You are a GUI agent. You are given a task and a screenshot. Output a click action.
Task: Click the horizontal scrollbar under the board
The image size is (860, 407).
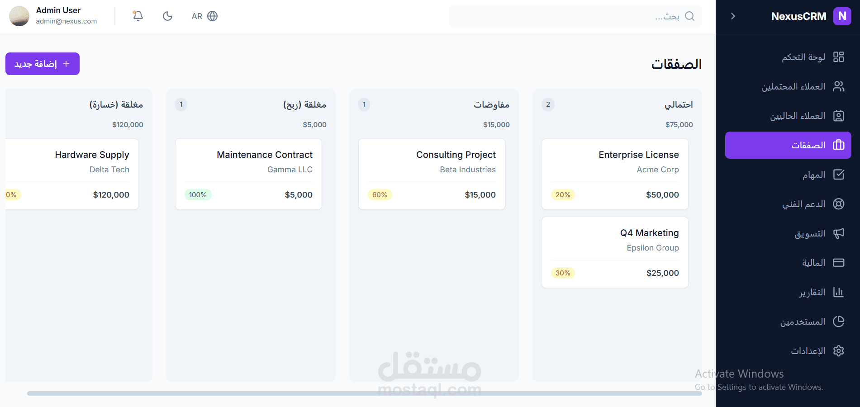[x=364, y=393]
